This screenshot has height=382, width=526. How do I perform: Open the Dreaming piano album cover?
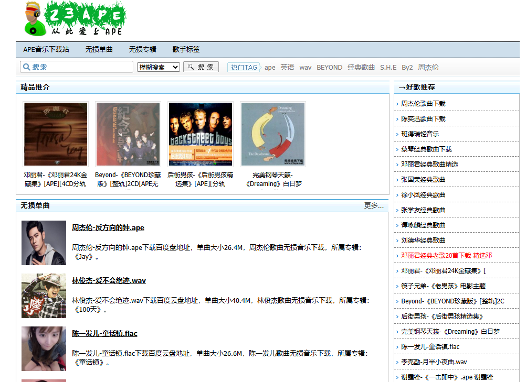point(272,134)
